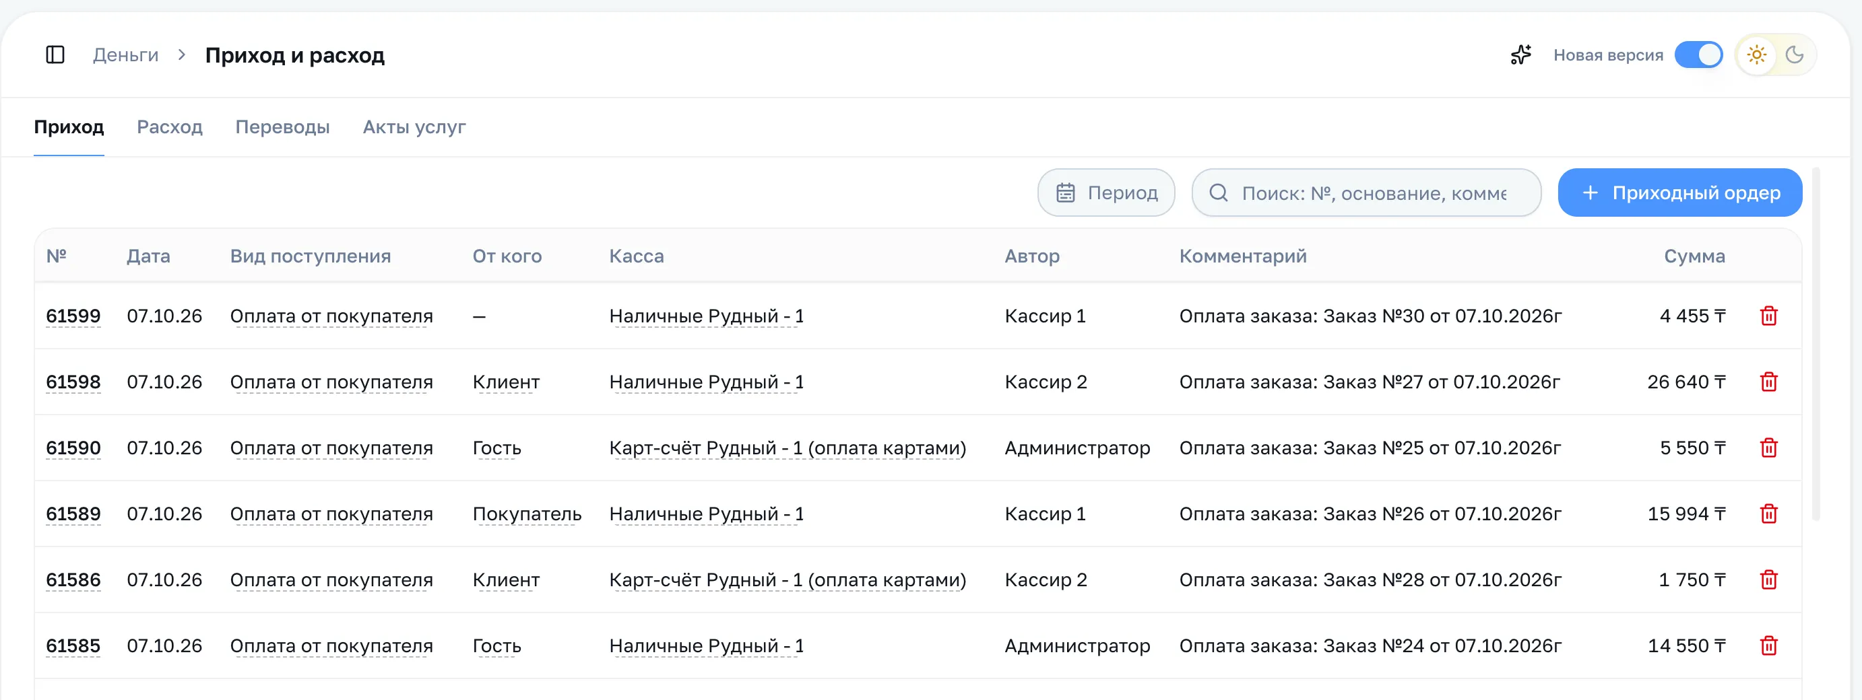Open order number 61589
The image size is (1862, 700).
(x=73, y=514)
